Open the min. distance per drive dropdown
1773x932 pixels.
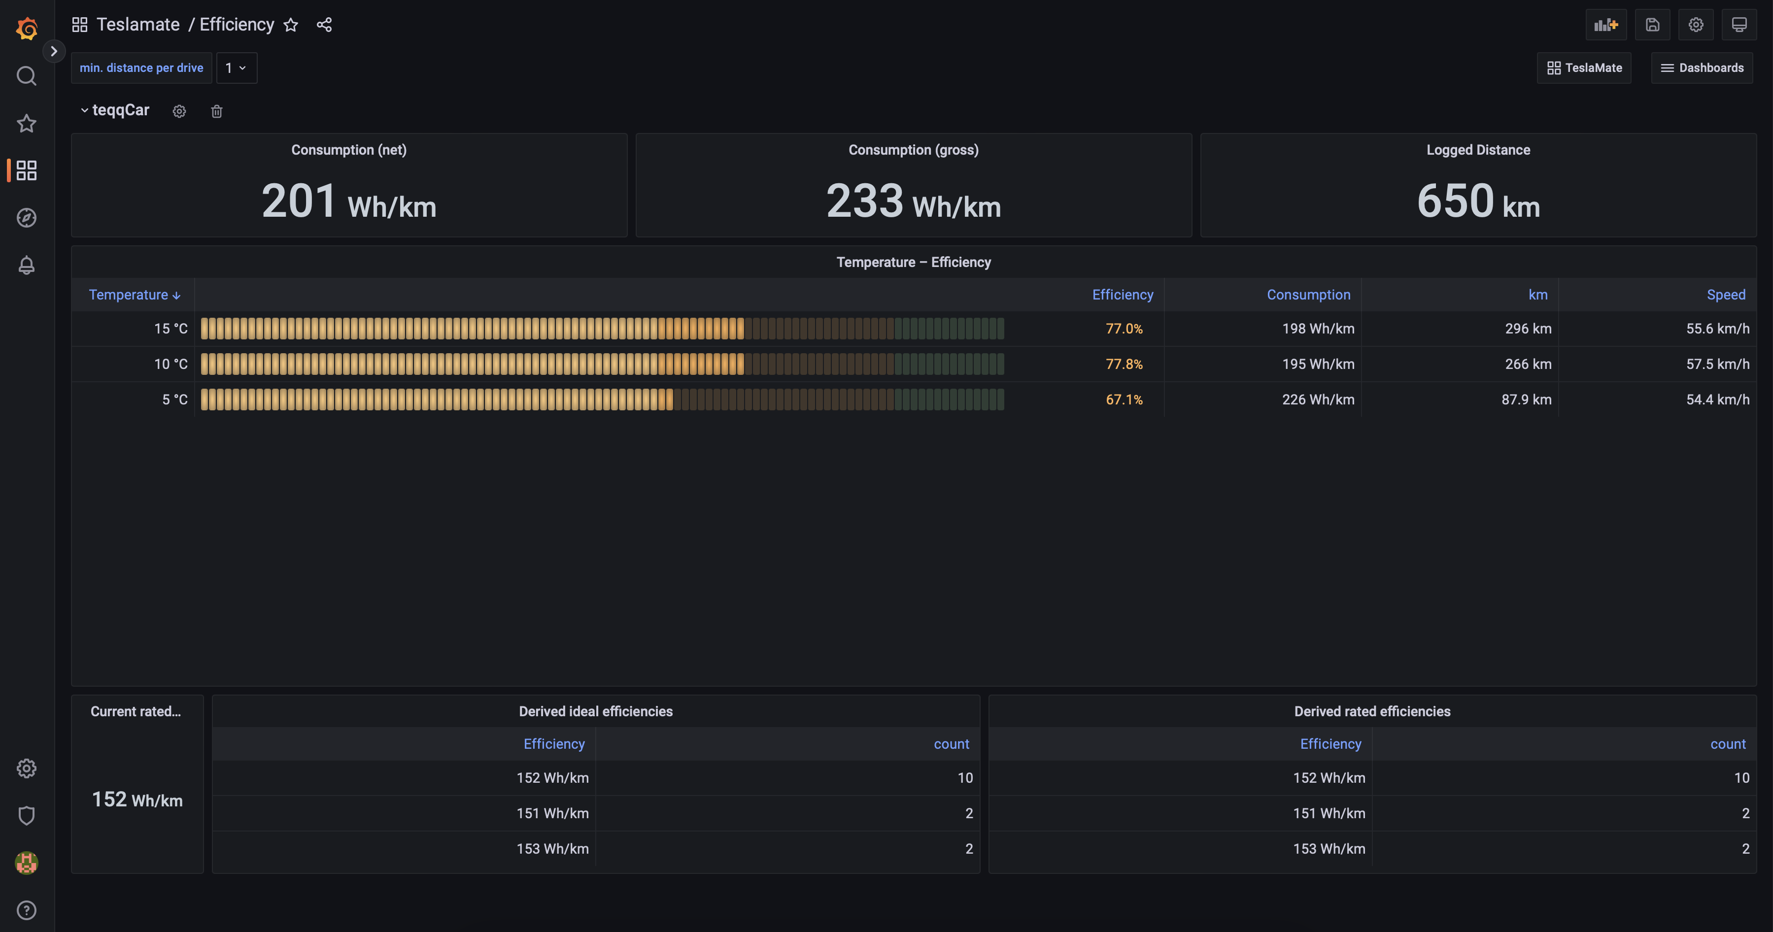(x=236, y=68)
